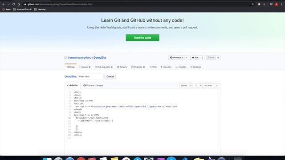Open the DemoSite breadcrumb link
This screenshot has width=285, height=160.
pos(70,76)
